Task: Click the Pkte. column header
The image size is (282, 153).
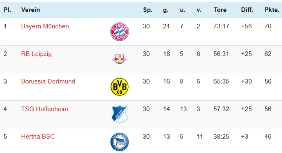Action: point(272,10)
